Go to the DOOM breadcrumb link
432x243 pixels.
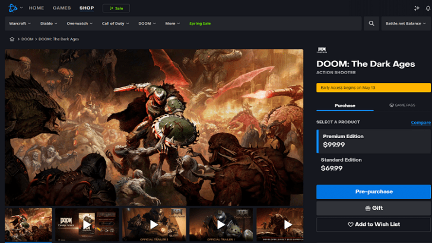click(27, 39)
